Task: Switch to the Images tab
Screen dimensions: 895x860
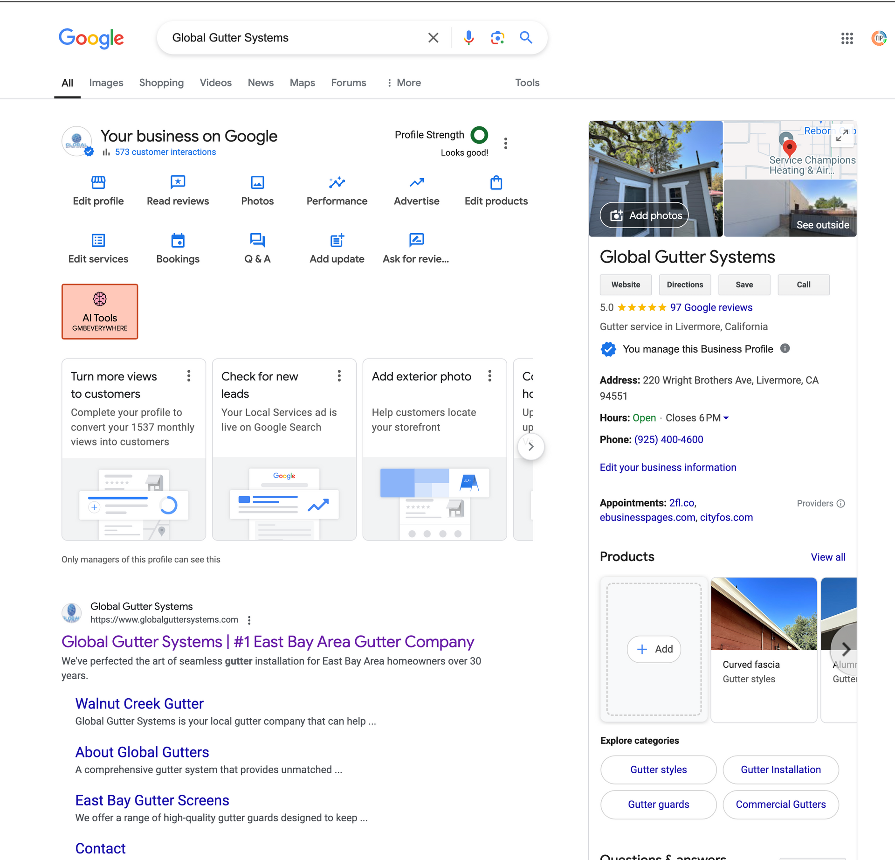Action: [106, 83]
